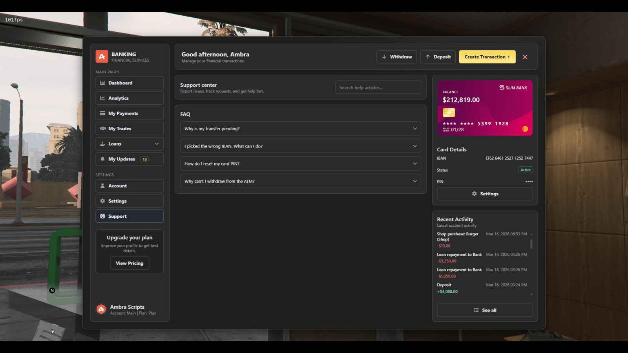Click the Analytics line graph icon
Screen dimensions: 628x353
102,98
